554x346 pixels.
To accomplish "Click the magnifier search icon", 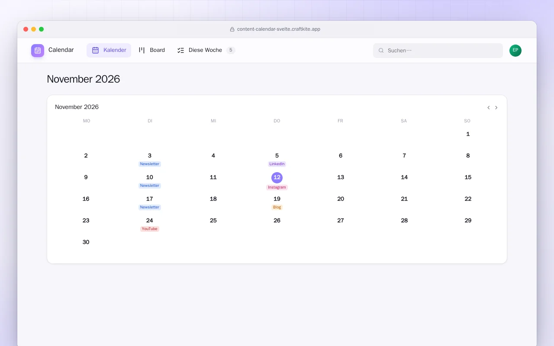I will pyautogui.click(x=381, y=51).
